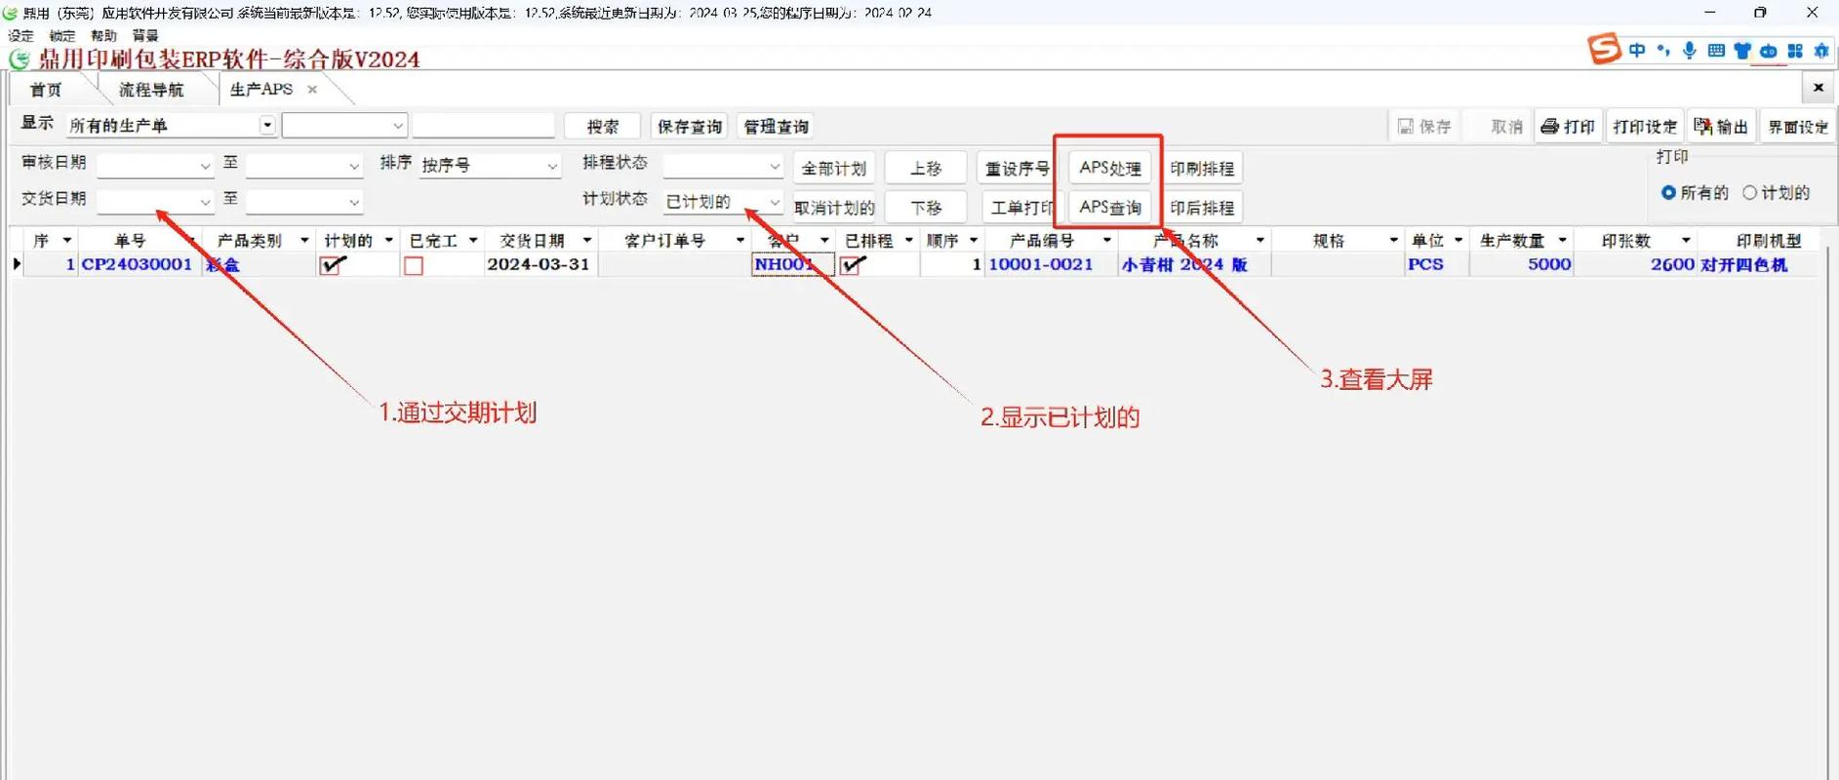The image size is (1839, 780).
Task: Click the 输出 export button
Action: click(1722, 127)
